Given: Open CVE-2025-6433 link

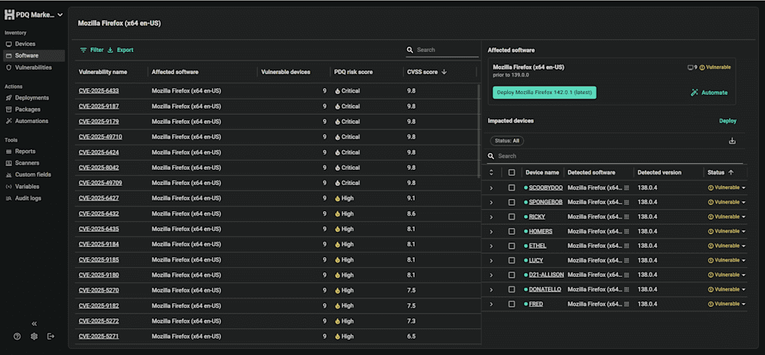Looking at the screenshot, I should pyautogui.click(x=99, y=91).
